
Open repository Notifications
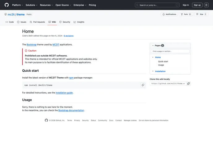pos(169,14)
